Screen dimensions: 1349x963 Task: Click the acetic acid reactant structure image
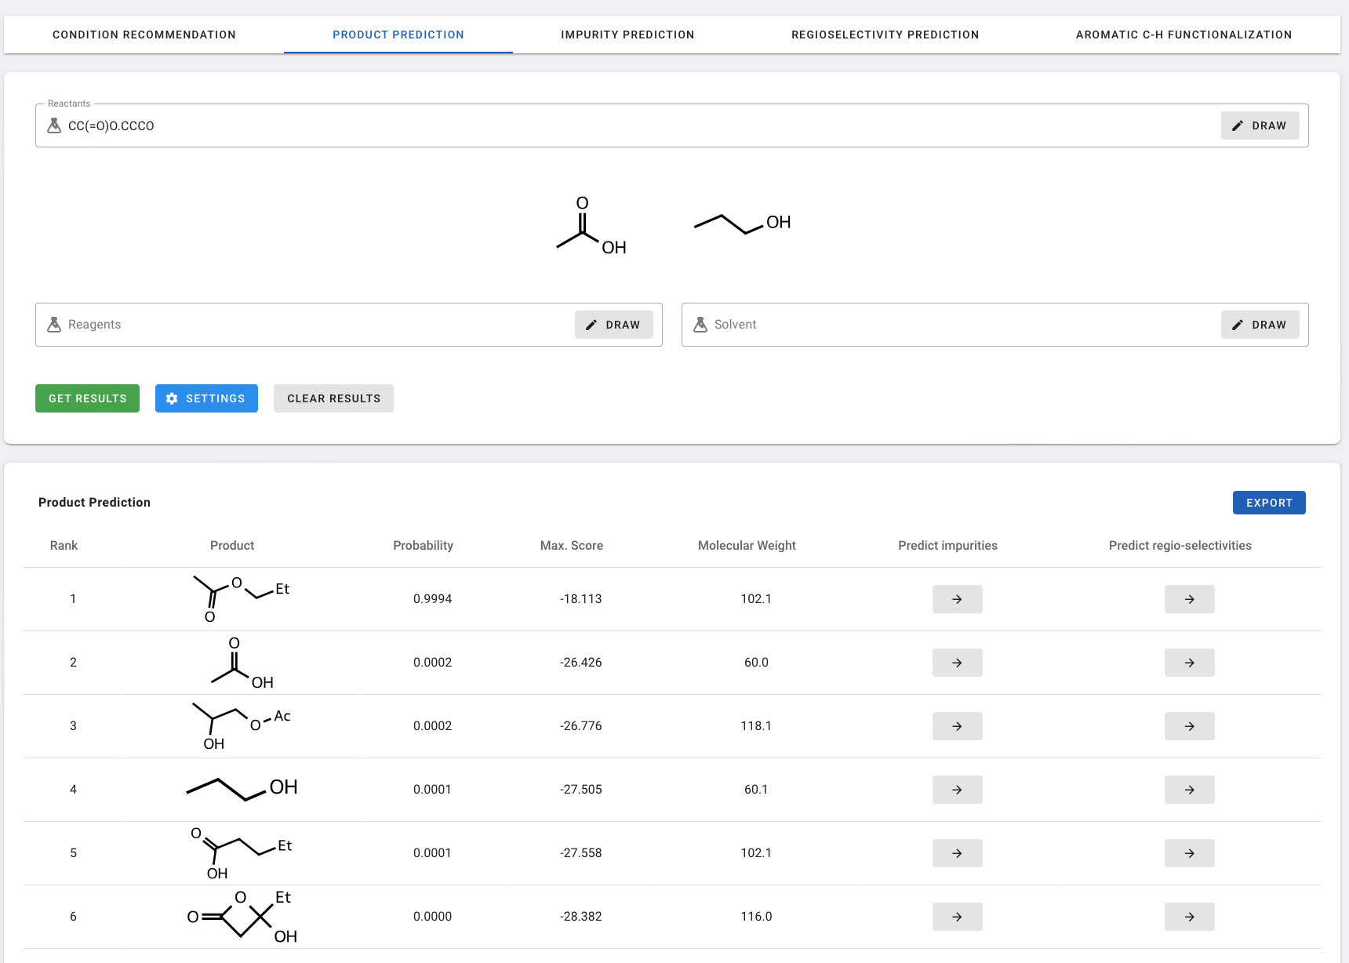pos(591,226)
